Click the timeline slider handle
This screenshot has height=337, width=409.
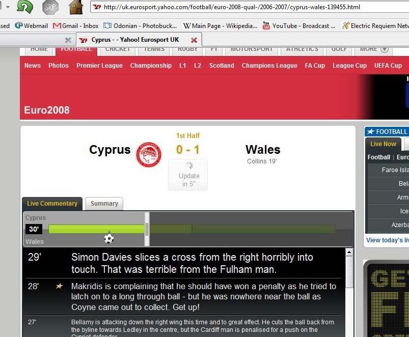point(147,229)
